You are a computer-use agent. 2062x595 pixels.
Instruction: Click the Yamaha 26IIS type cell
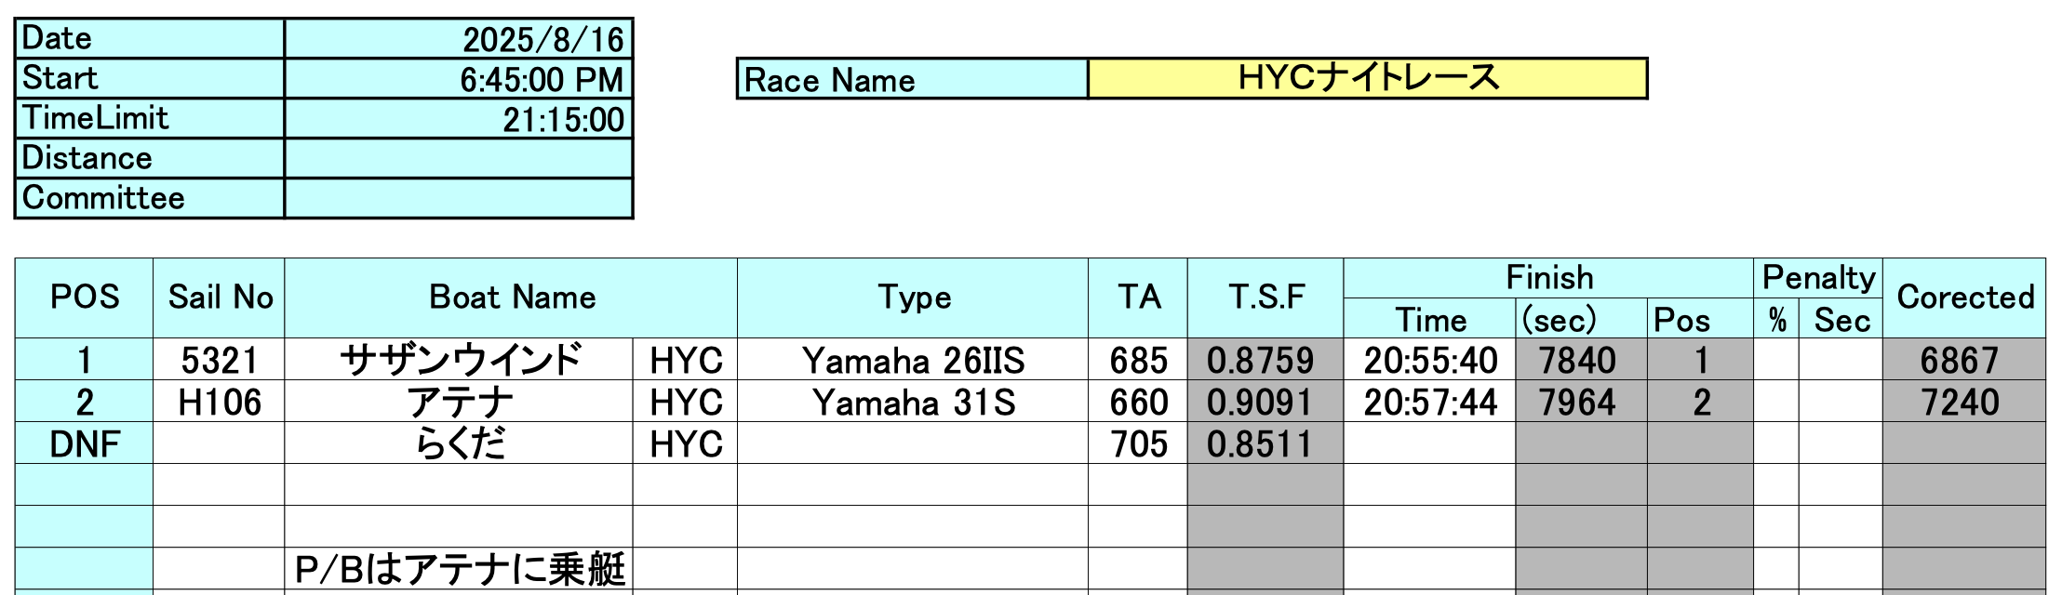[x=913, y=360]
